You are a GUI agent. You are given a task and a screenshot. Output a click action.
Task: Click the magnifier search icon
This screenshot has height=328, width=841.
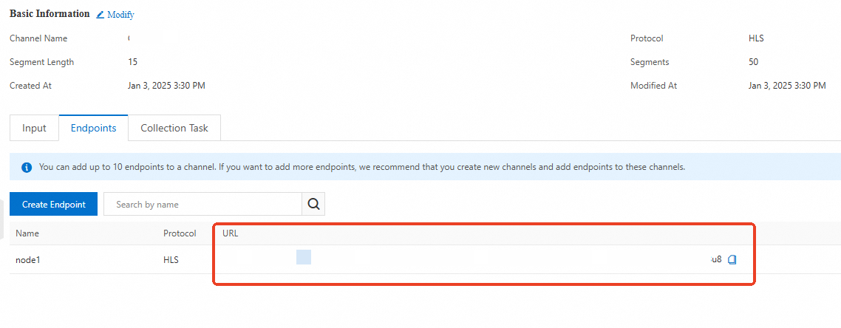point(314,204)
